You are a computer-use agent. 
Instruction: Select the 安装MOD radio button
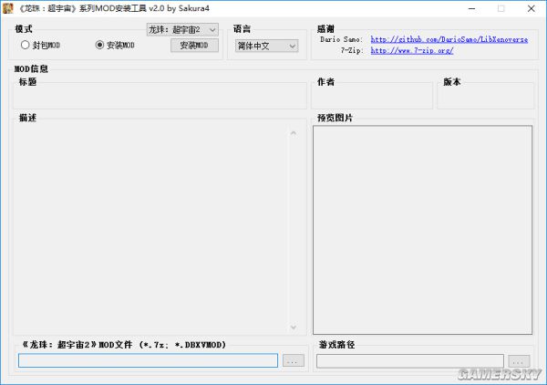coord(115,45)
